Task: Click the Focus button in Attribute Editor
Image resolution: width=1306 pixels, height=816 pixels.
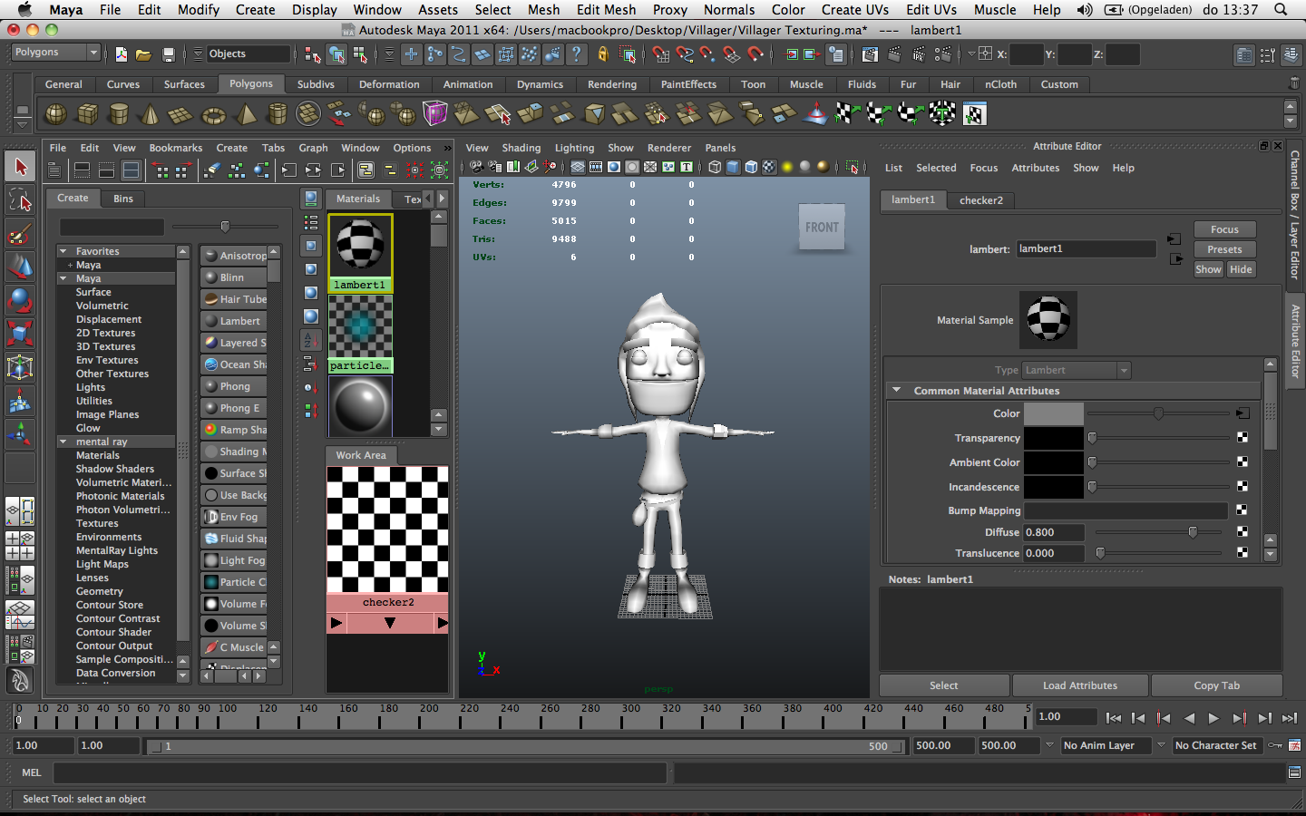Action: 1224,229
